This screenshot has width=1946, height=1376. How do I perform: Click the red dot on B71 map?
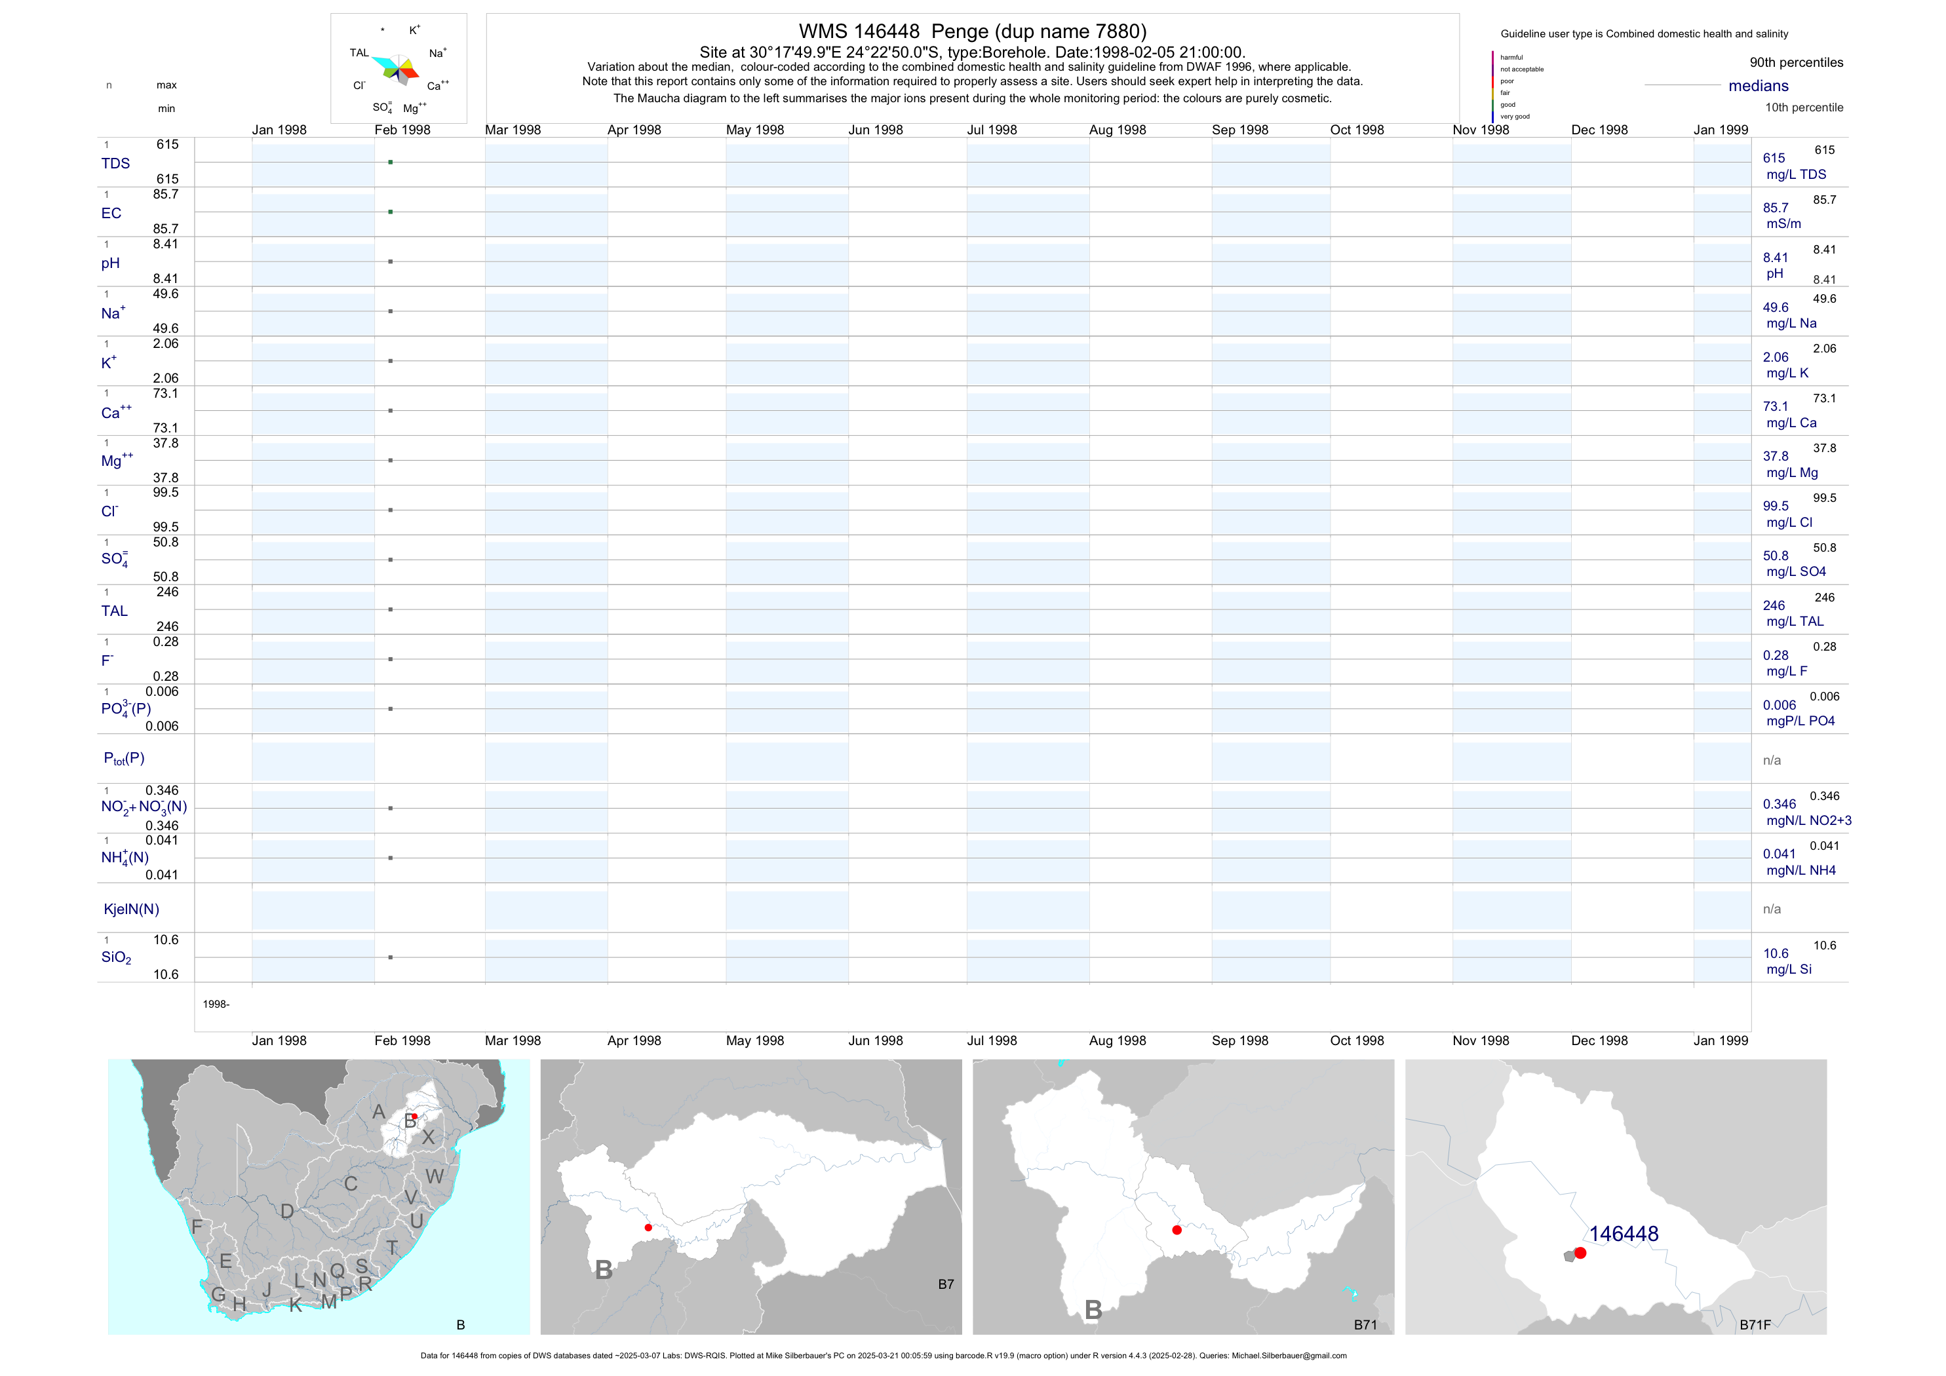[1177, 1231]
